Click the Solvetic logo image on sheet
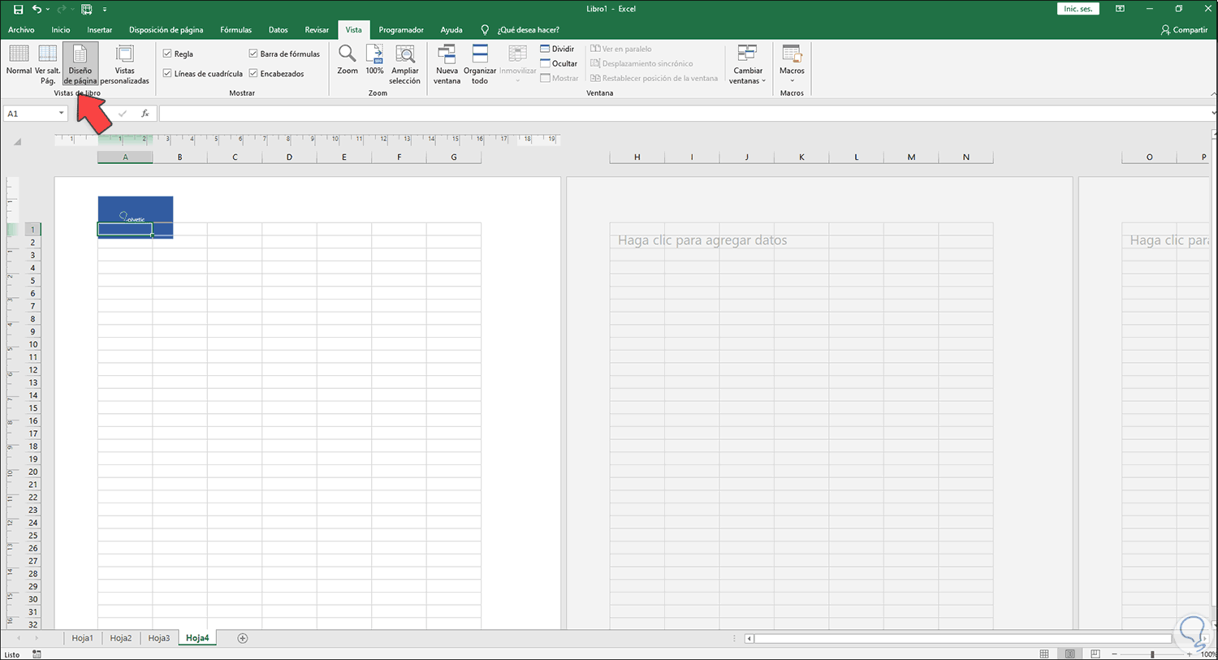 click(136, 217)
